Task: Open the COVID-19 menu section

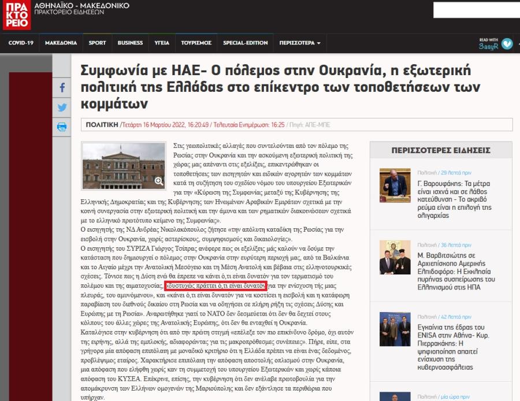Action: pos(21,43)
